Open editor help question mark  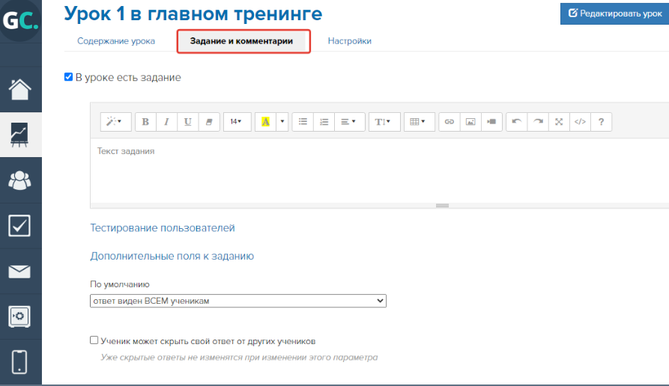[601, 122]
